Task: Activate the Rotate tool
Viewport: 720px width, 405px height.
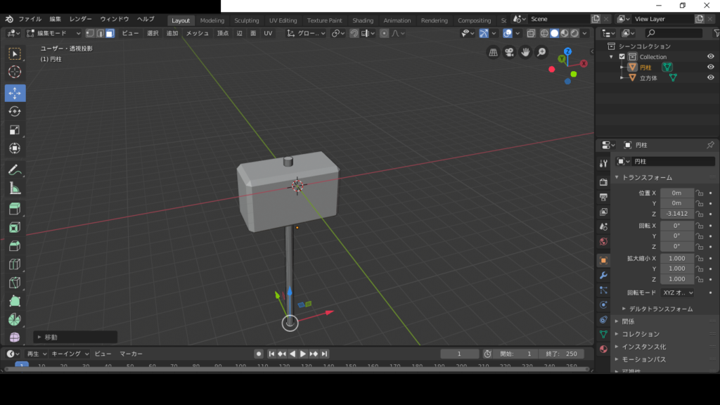Action: [x=15, y=112]
